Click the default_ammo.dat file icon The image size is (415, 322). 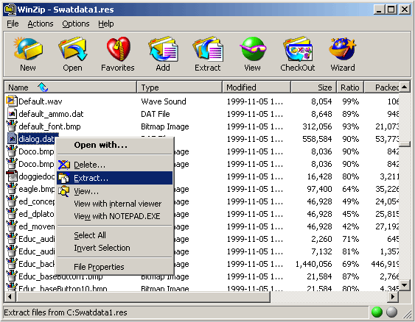click(11, 114)
